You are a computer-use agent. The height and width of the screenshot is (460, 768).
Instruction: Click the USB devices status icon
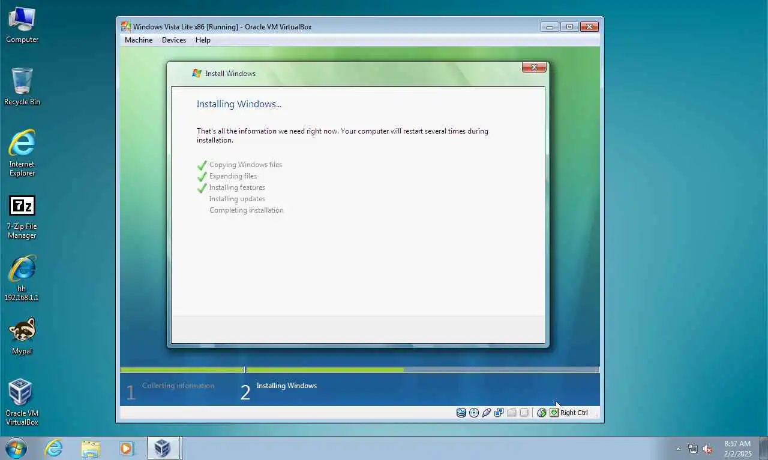tap(487, 413)
